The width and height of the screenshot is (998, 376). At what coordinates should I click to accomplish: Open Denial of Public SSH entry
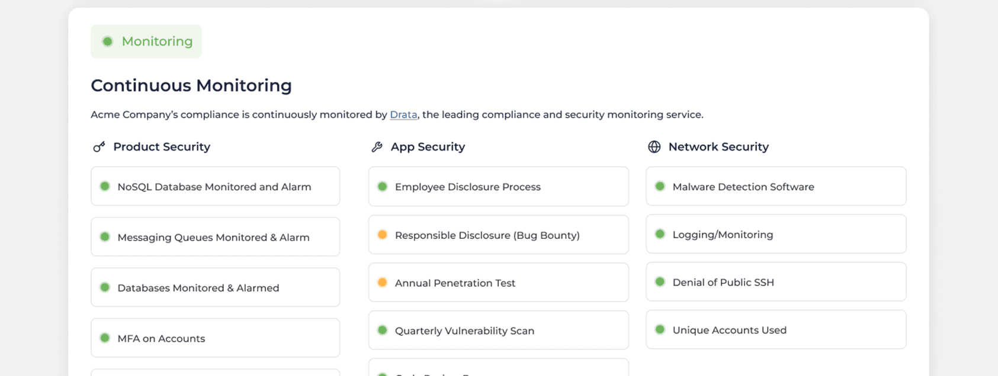point(775,283)
